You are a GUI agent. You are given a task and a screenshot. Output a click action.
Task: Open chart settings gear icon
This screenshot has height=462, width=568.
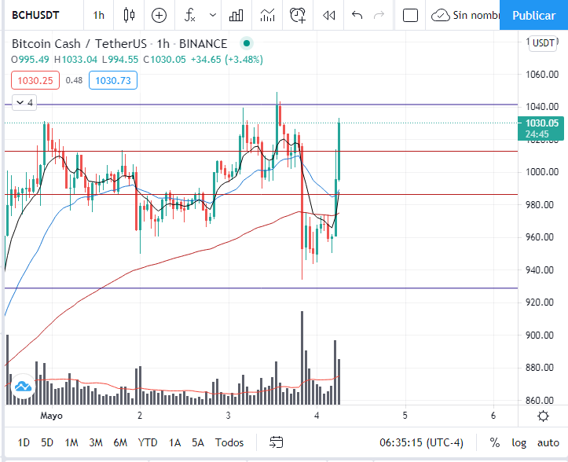[x=543, y=416]
